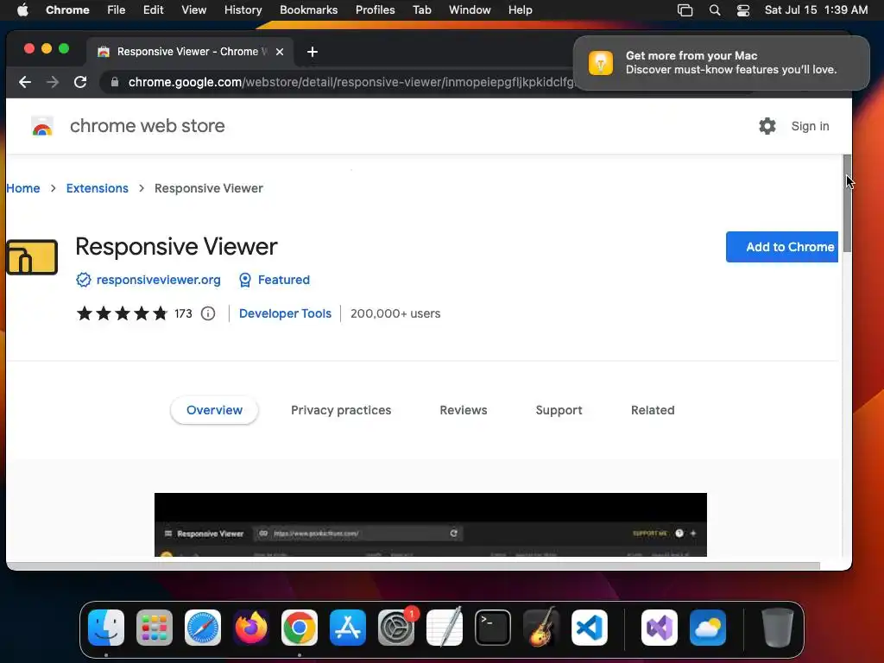Open rating info circle icon
884x663 pixels.
[x=208, y=313]
